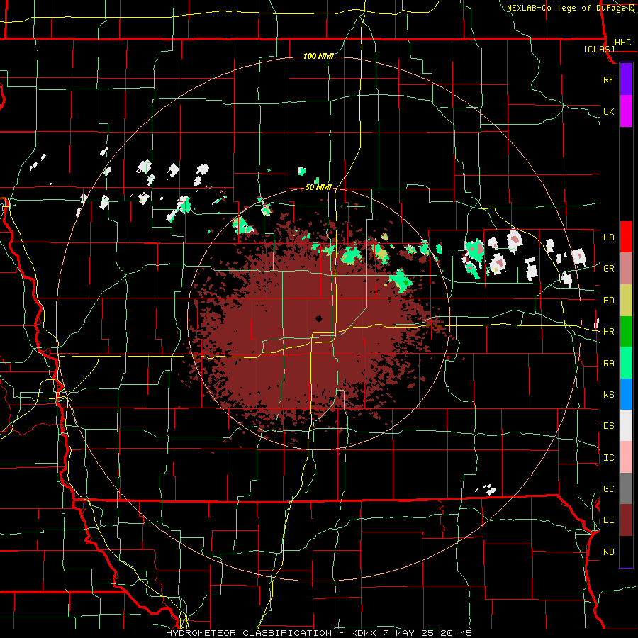Click the WS legend label
The image size is (638, 638).
[x=609, y=395]
